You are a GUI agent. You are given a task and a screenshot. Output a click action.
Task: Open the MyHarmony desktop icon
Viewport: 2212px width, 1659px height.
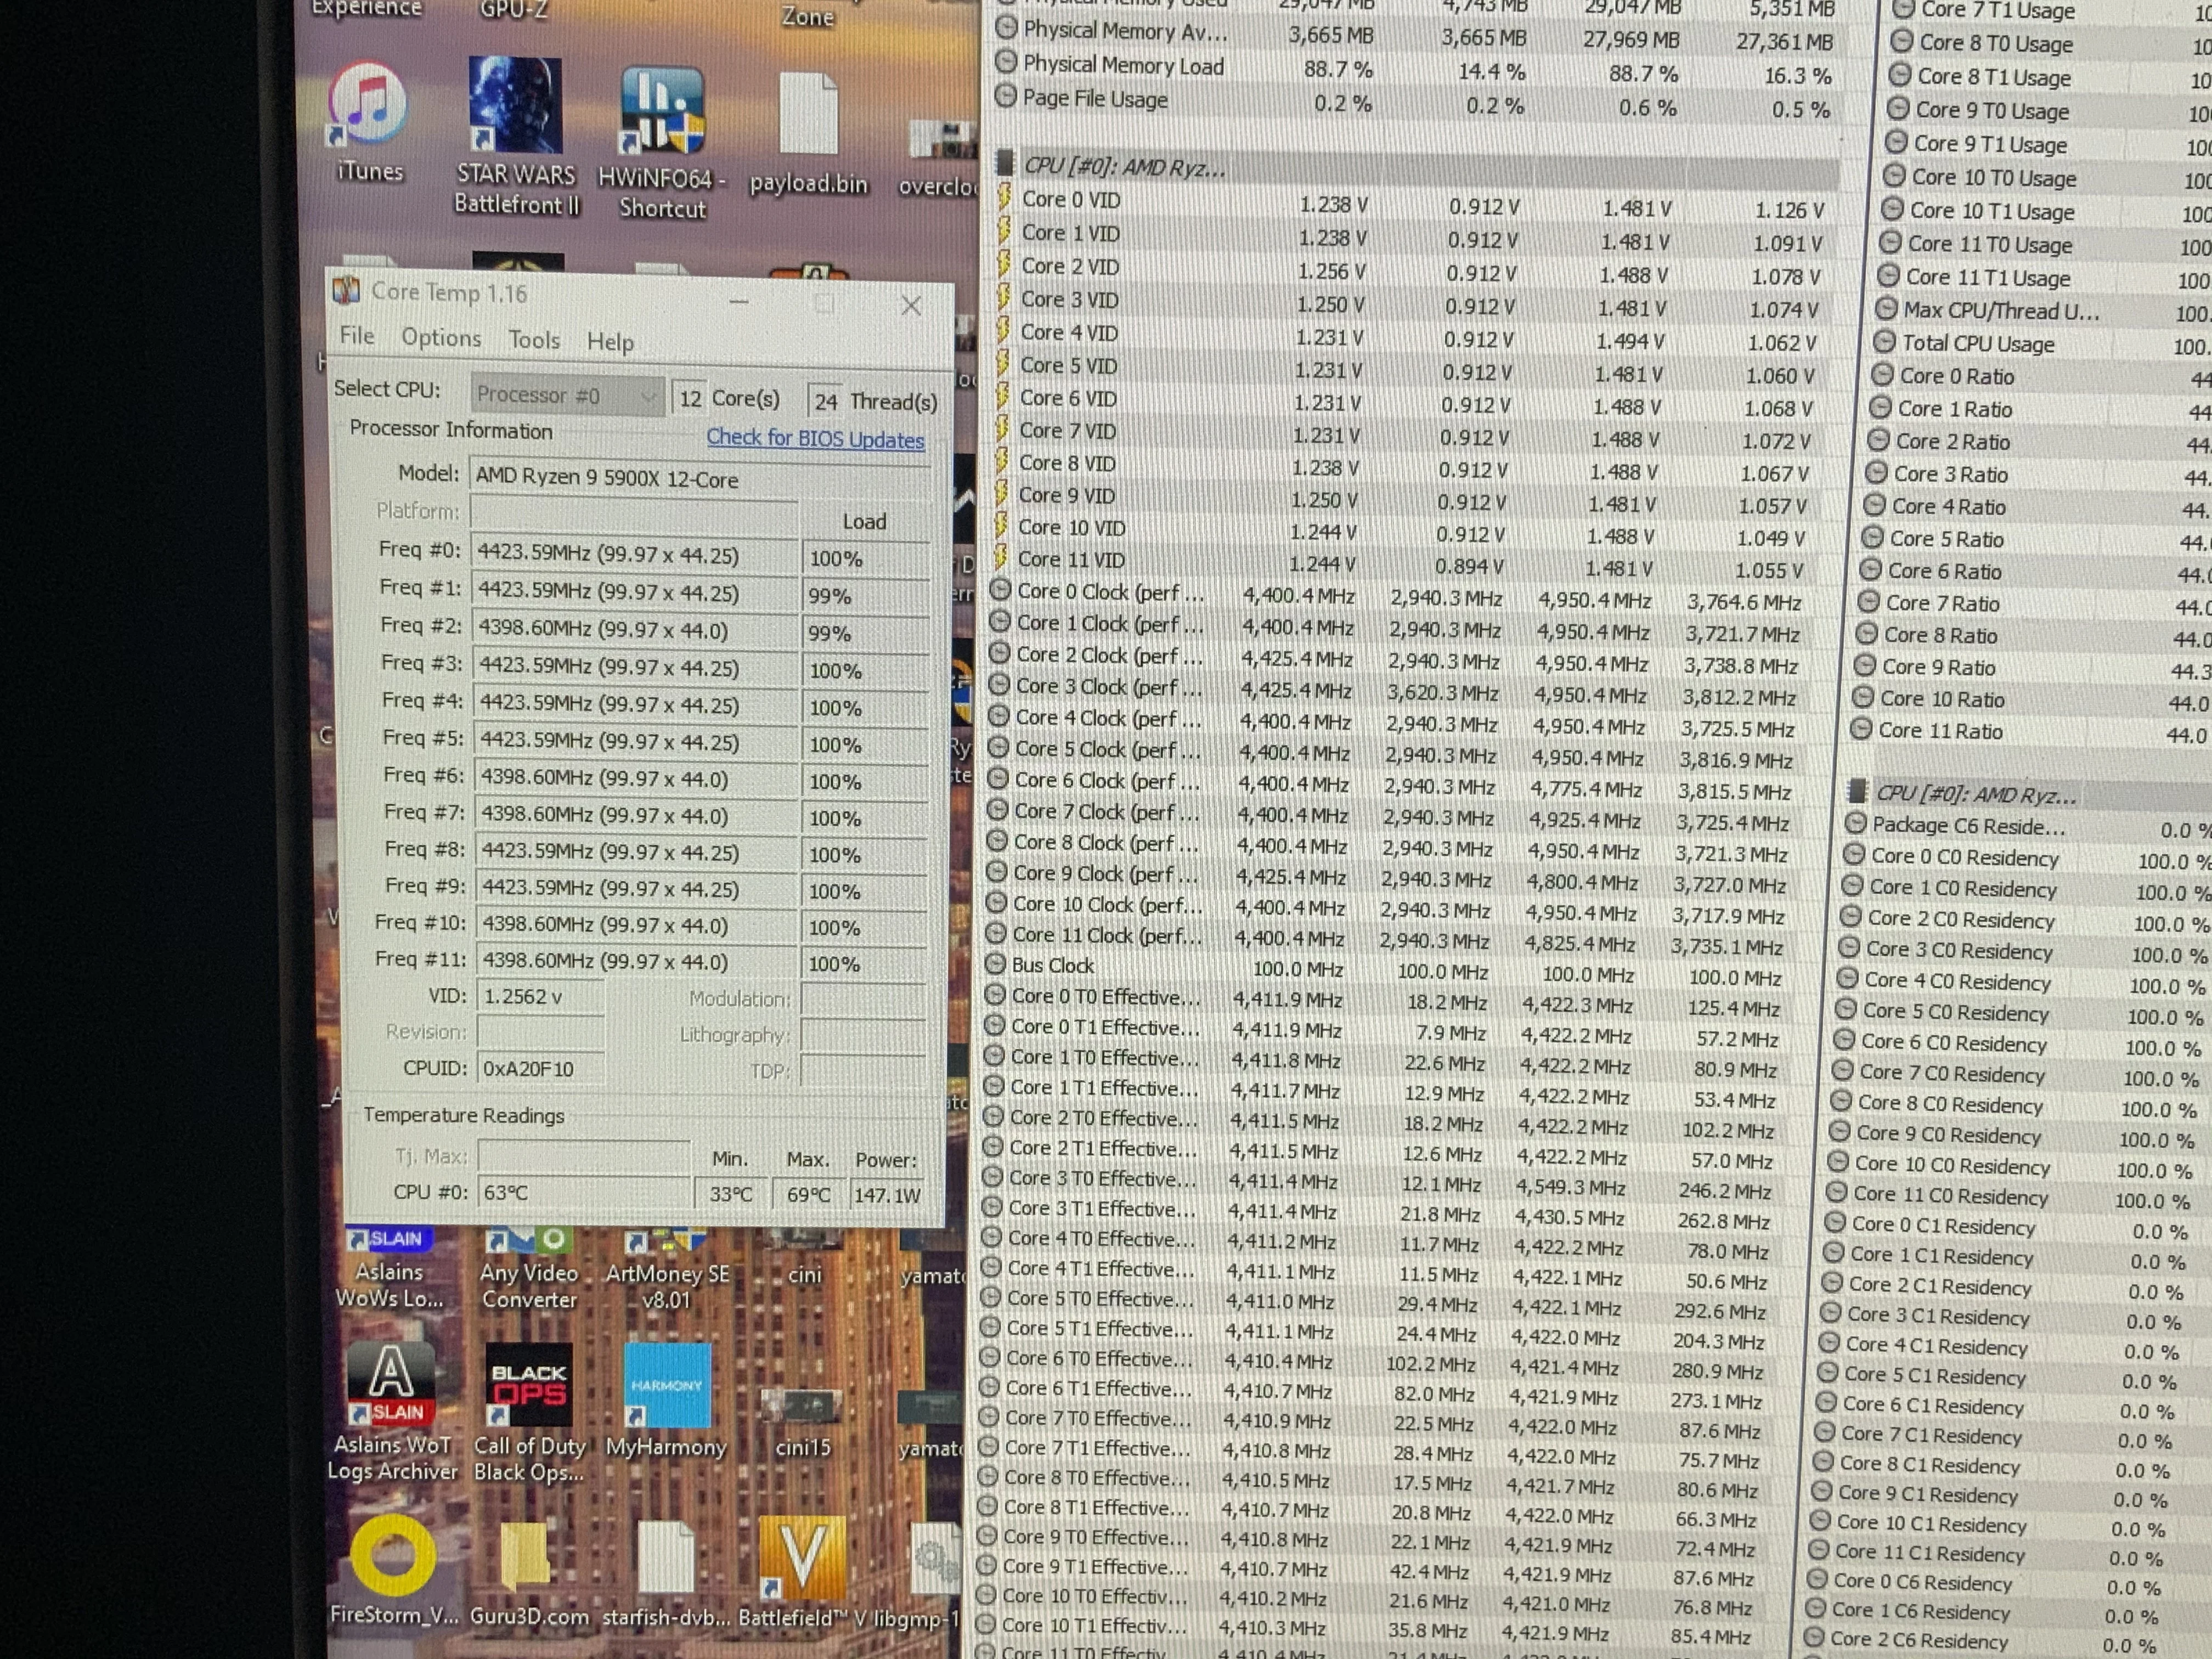666,1400
